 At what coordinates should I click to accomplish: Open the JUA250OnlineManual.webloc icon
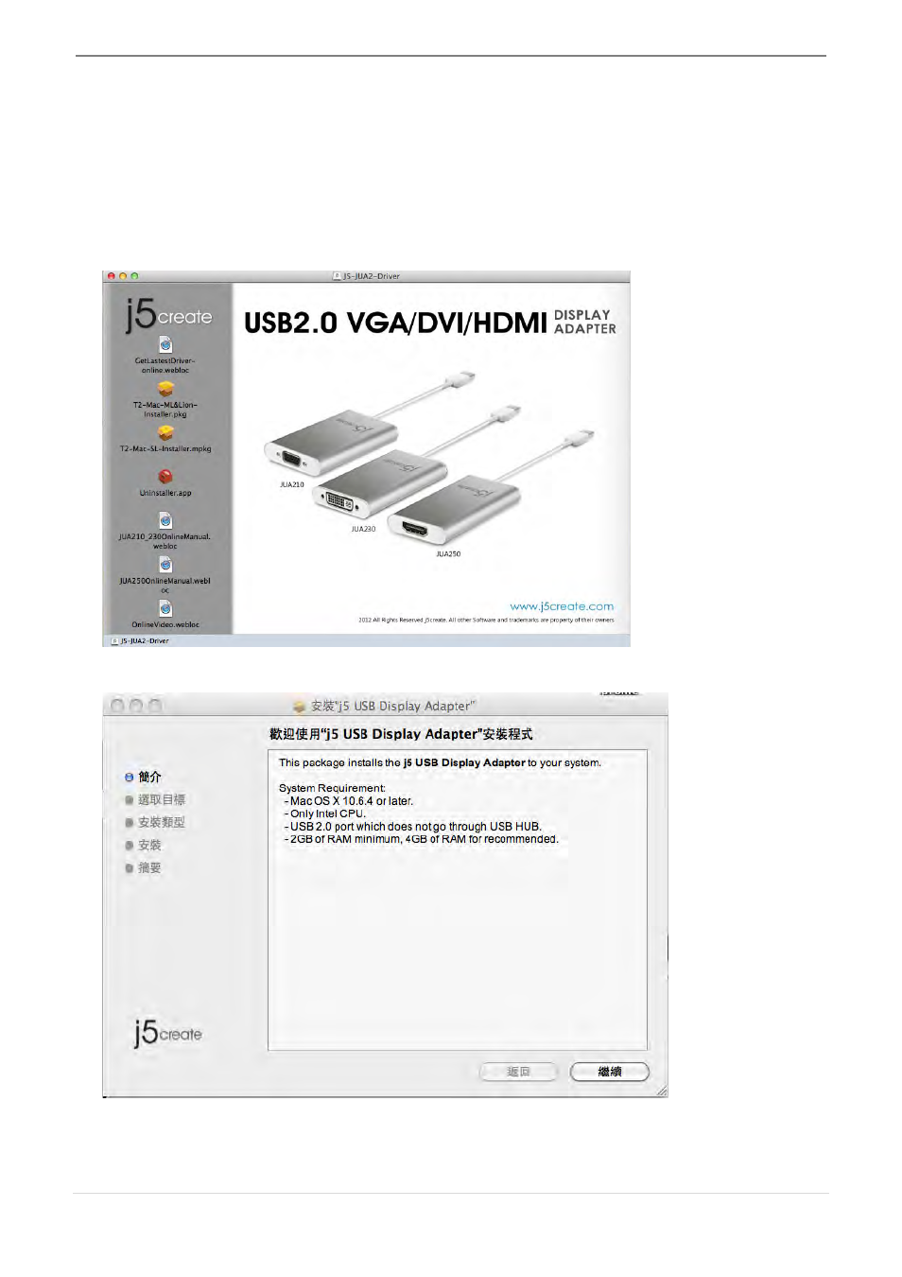tap(165, 565)
